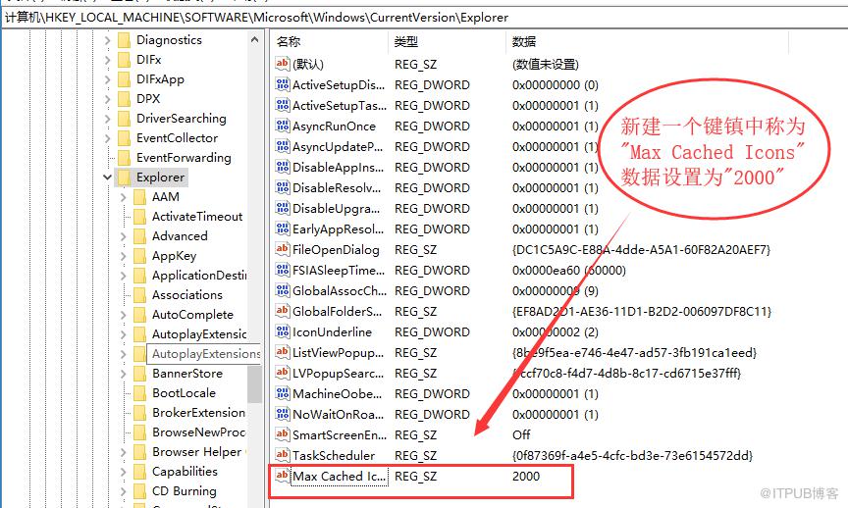Click the DWORD icon of EarlyAppResol... value
The width and height of the screenshot is (848, 508).
click(x=283, y=229)
